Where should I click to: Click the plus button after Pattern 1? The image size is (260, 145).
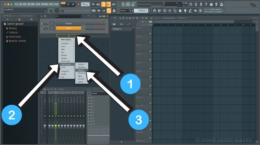[x=150, y=11]
